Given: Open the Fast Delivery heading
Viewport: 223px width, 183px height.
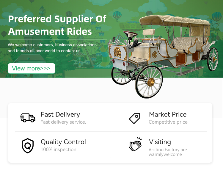Looking at the screenshot, I should (x=60, y=114).
